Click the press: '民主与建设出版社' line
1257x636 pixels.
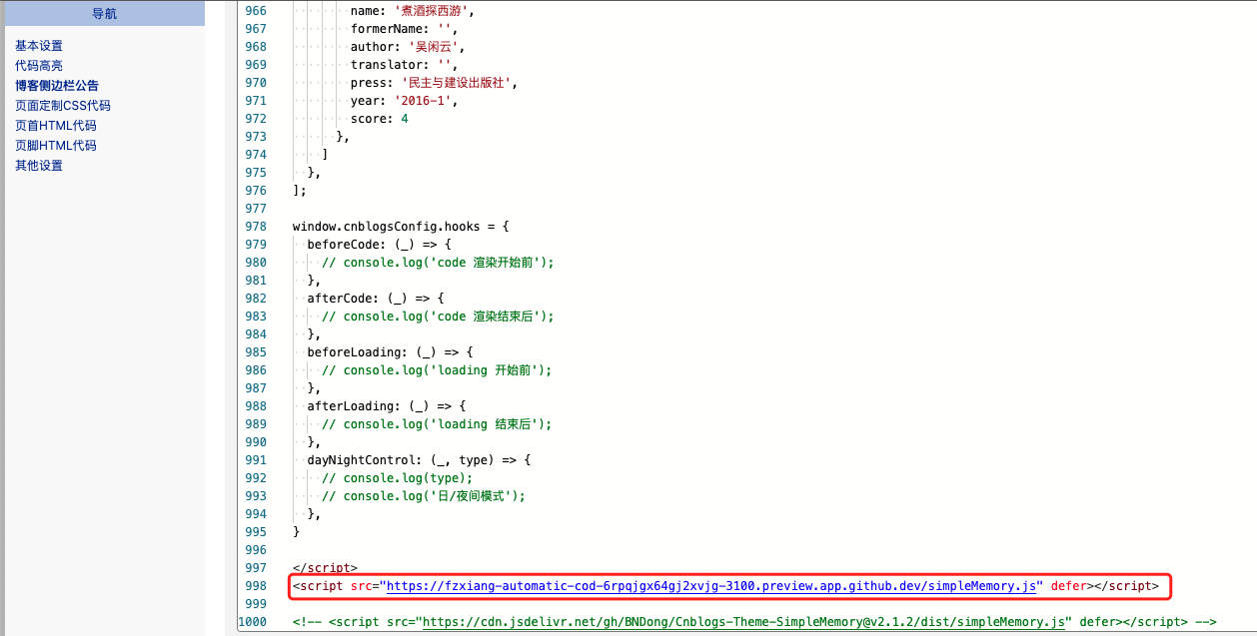pyautogui.click(x=434, y=83)
